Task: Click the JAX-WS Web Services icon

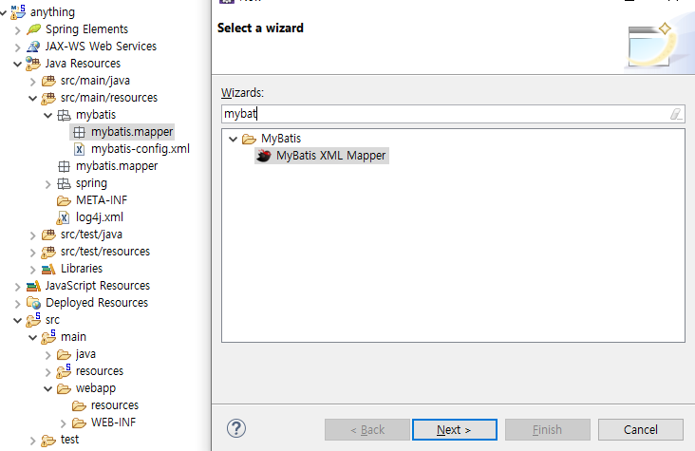Action: pos(33,47)
